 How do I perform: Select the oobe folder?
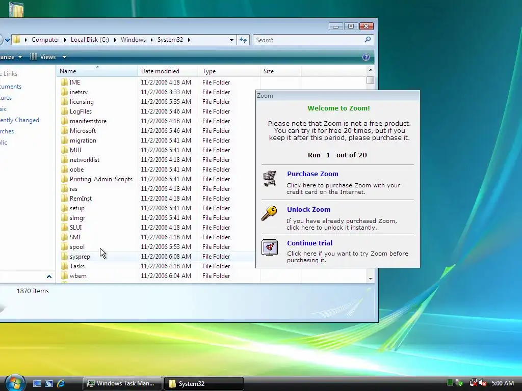(76, 169)
